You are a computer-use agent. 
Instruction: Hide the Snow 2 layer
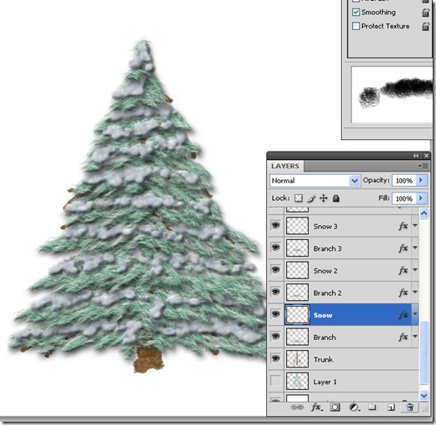[x=275, y=269]
